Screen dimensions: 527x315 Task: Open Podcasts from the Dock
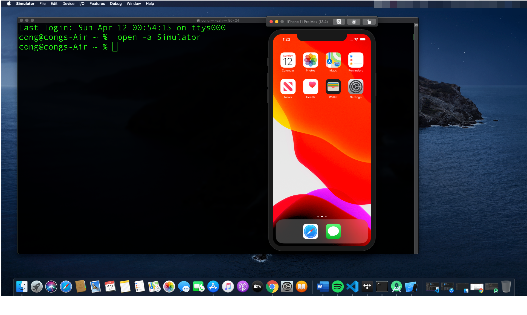coord(243,287)
